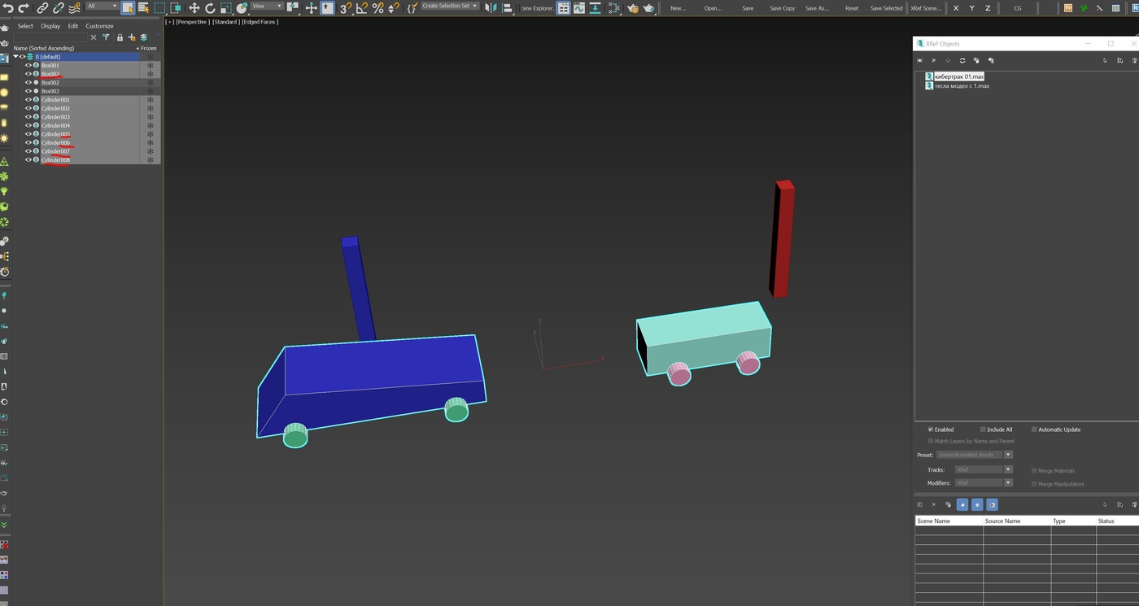Click the filter funnel icon in Scene Explorer
Image resolution: width=1139 pixels, height=606 pixels.
(x=106, y=37)
